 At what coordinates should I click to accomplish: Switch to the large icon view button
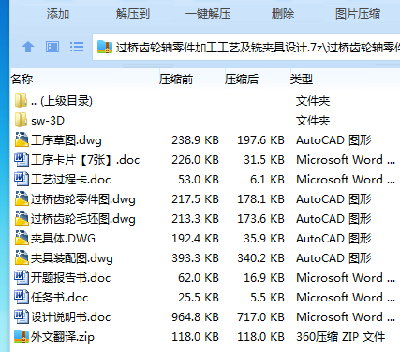(x=52, y=47)
